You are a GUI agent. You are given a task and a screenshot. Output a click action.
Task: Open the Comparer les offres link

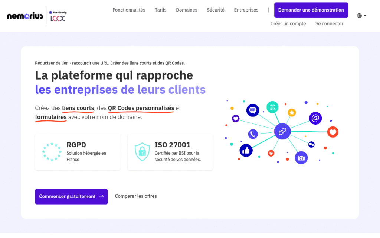(136, 196)
